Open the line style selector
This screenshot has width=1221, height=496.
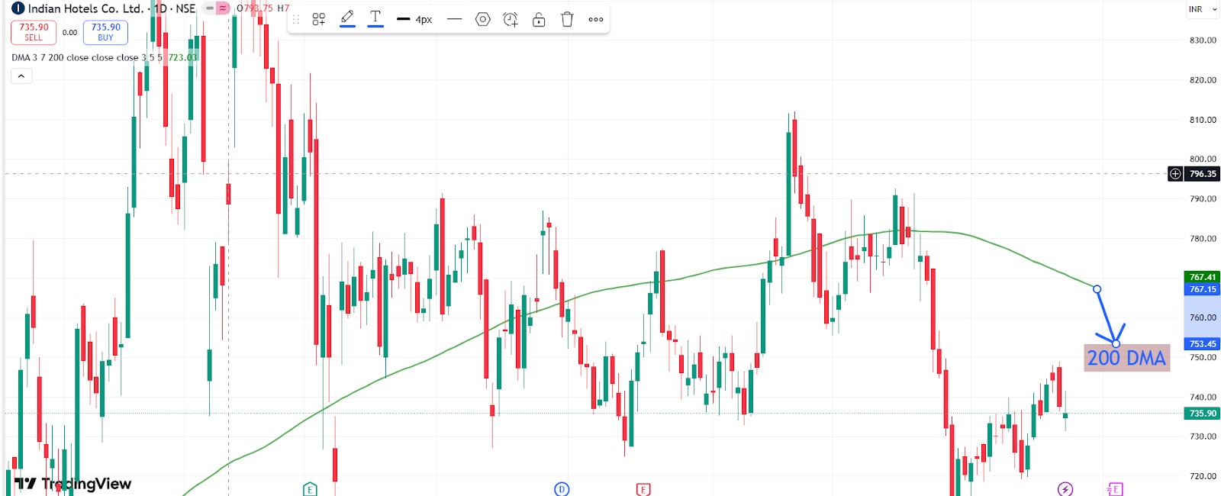pos(454,19)
